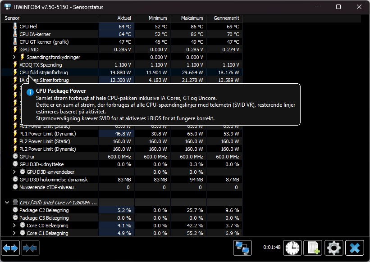Start logging with the sheet-plus icon
370x262 pixels.
(x=313, y=248)
